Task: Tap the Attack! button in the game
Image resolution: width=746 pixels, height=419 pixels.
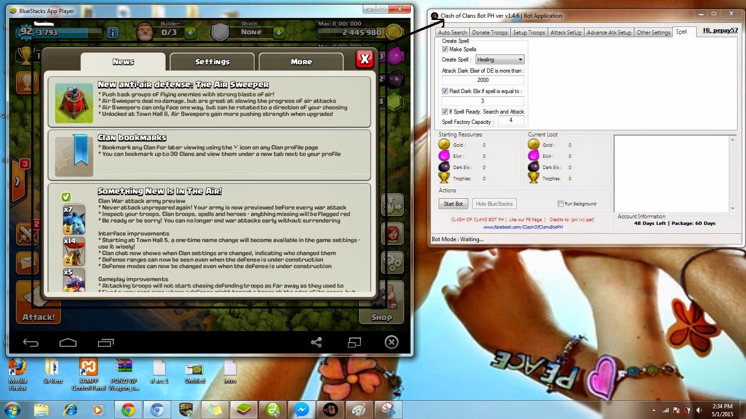Action: (x=38, y=303)
